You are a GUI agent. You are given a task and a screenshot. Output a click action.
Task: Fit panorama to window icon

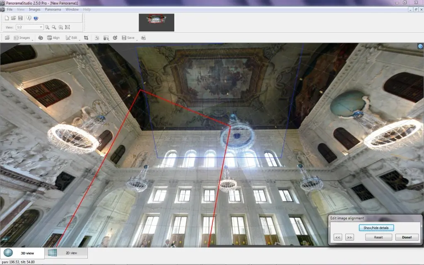[x=67, y=27]
